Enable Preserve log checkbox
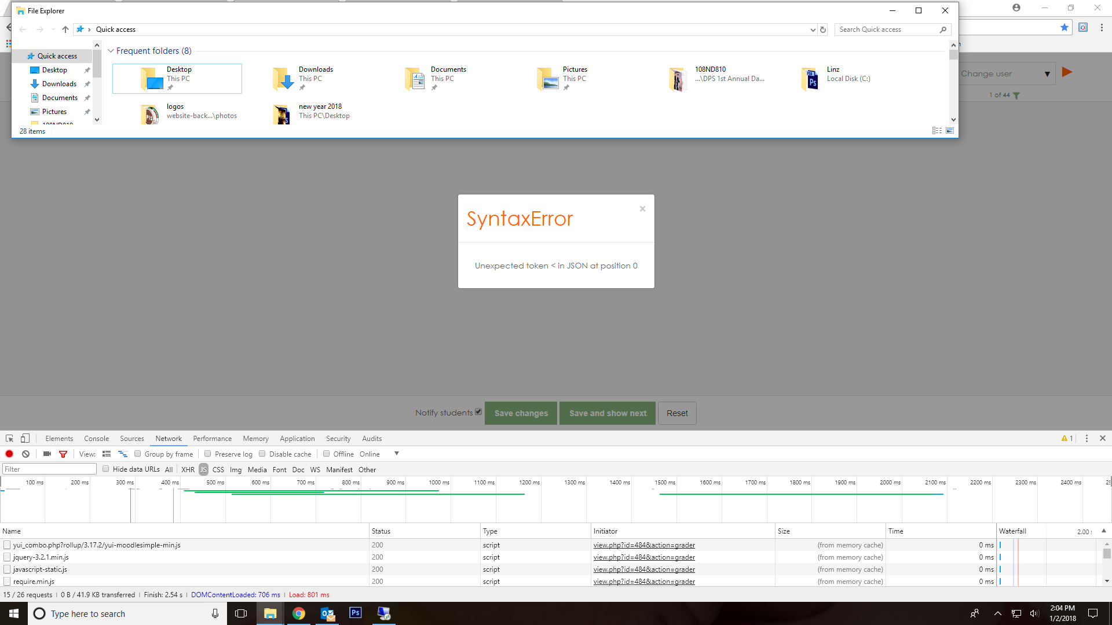Viewport: 1112px width, 625px height. pyautogui.click(x=208, y=454)
